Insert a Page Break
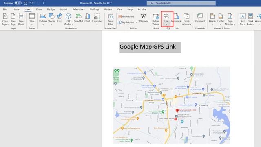This screenshot has width=261, height=147. tap(21, 19)
